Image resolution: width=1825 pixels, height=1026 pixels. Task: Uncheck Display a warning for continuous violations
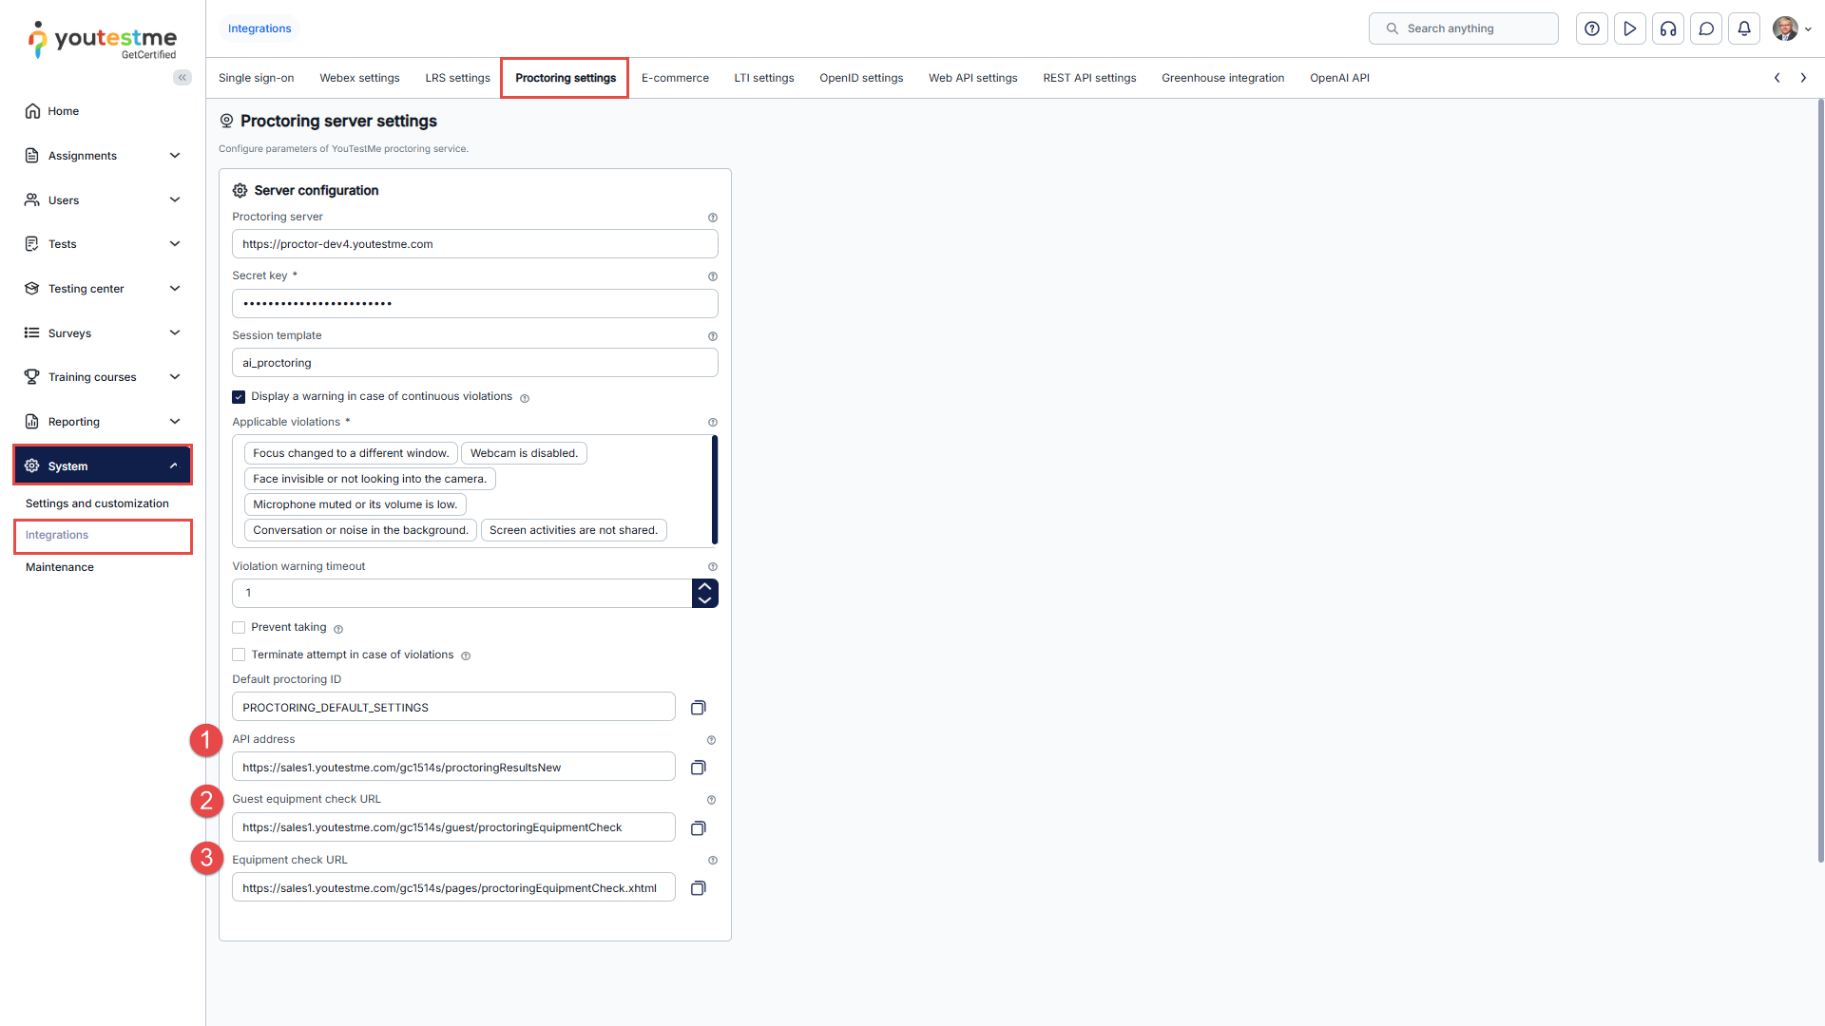(x=239, y=397)
